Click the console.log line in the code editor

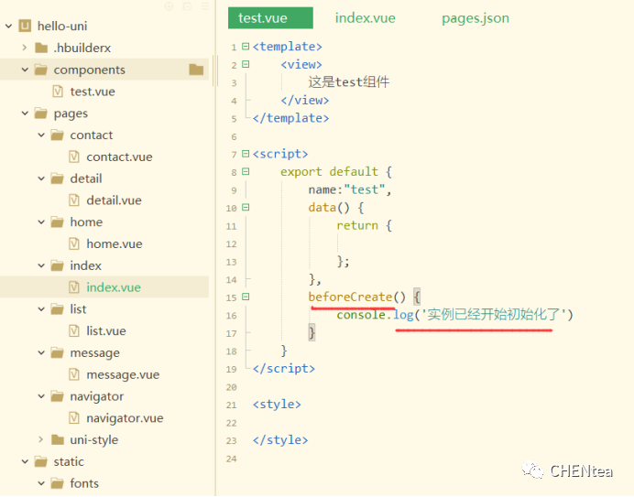pyautogui.click(x=454, y=315)
